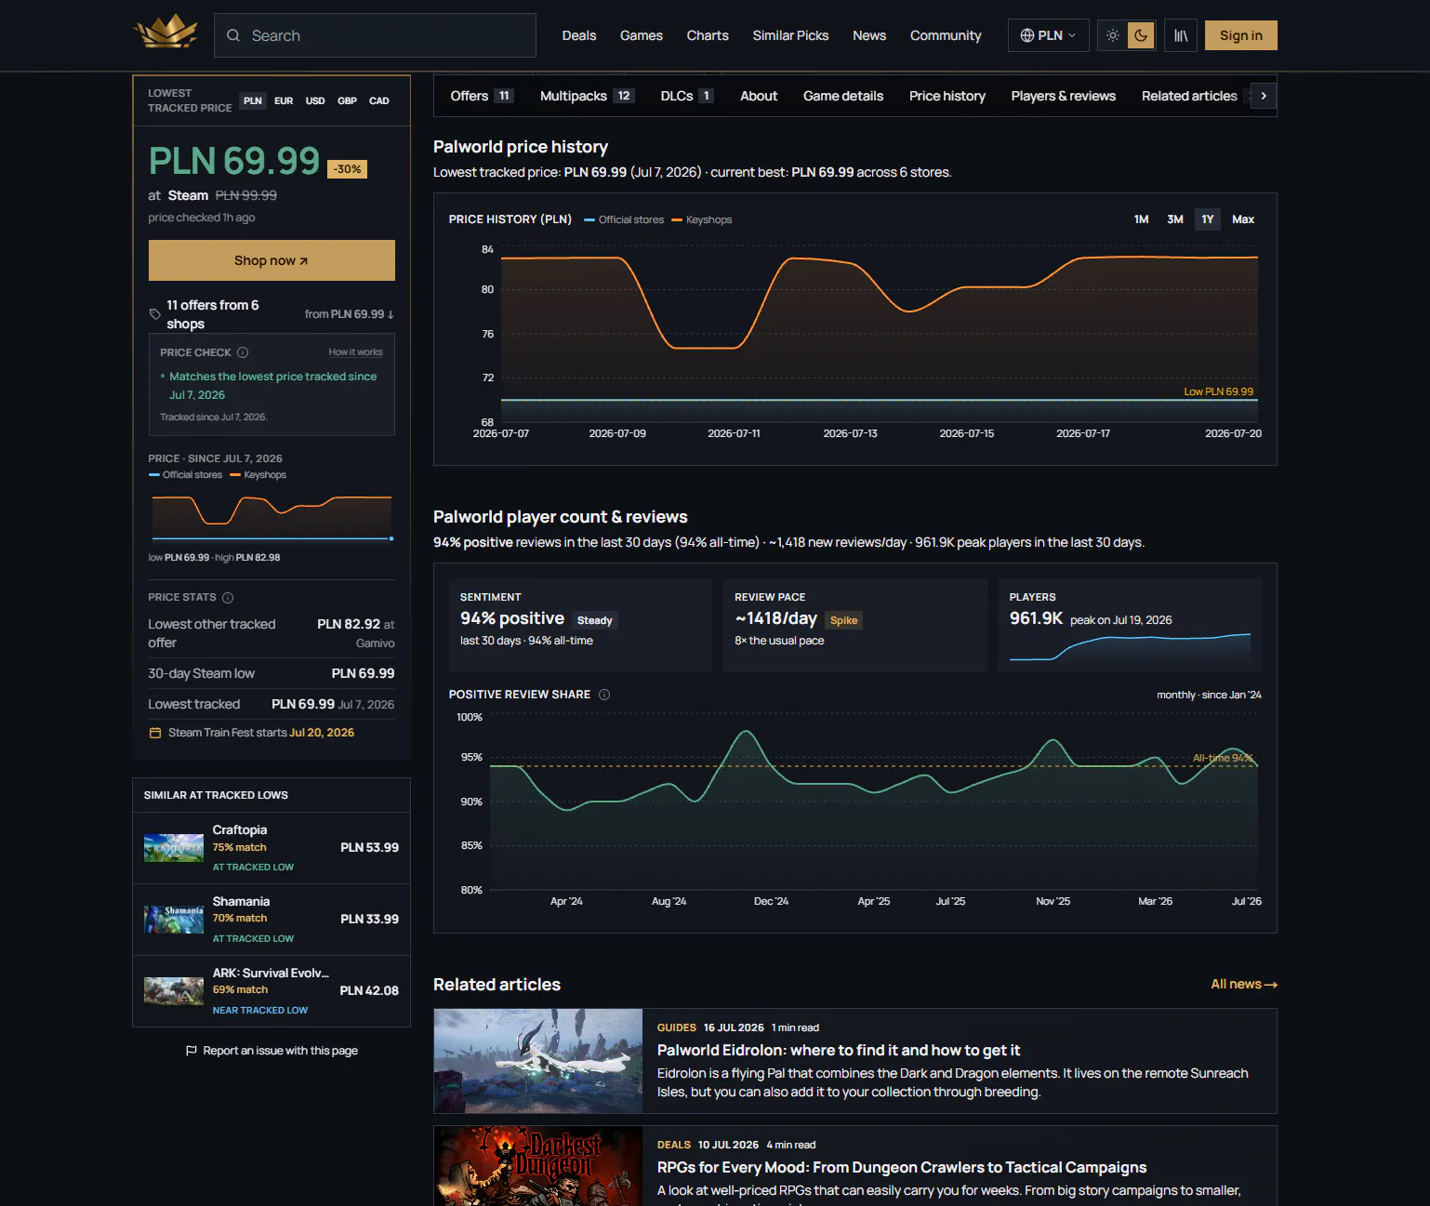Open the Players & reviews tab
Screen dimensions: 1430x1206
click(1064, 96)
